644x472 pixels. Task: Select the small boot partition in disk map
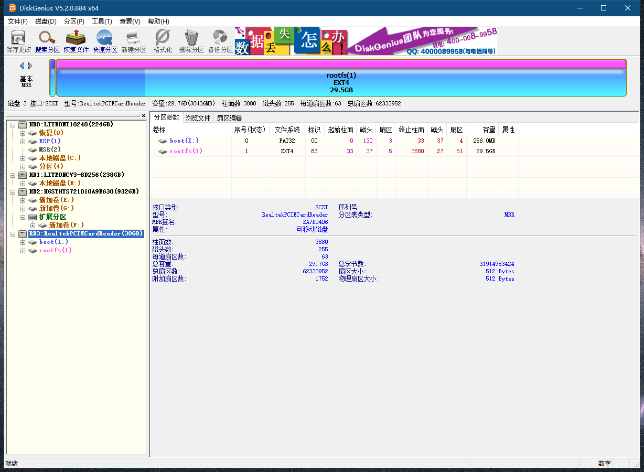click(x=52, y=78)
